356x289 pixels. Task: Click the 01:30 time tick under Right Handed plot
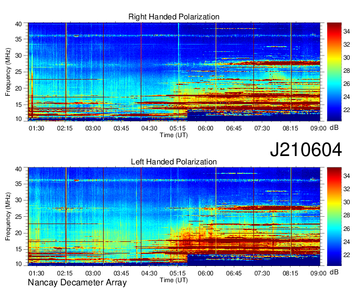[x=36, y=128]
